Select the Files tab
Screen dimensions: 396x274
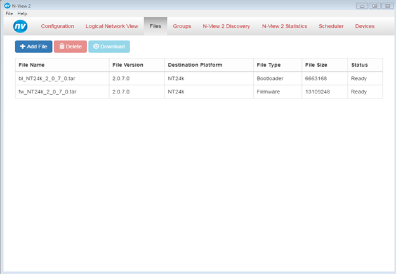(155, 26)
